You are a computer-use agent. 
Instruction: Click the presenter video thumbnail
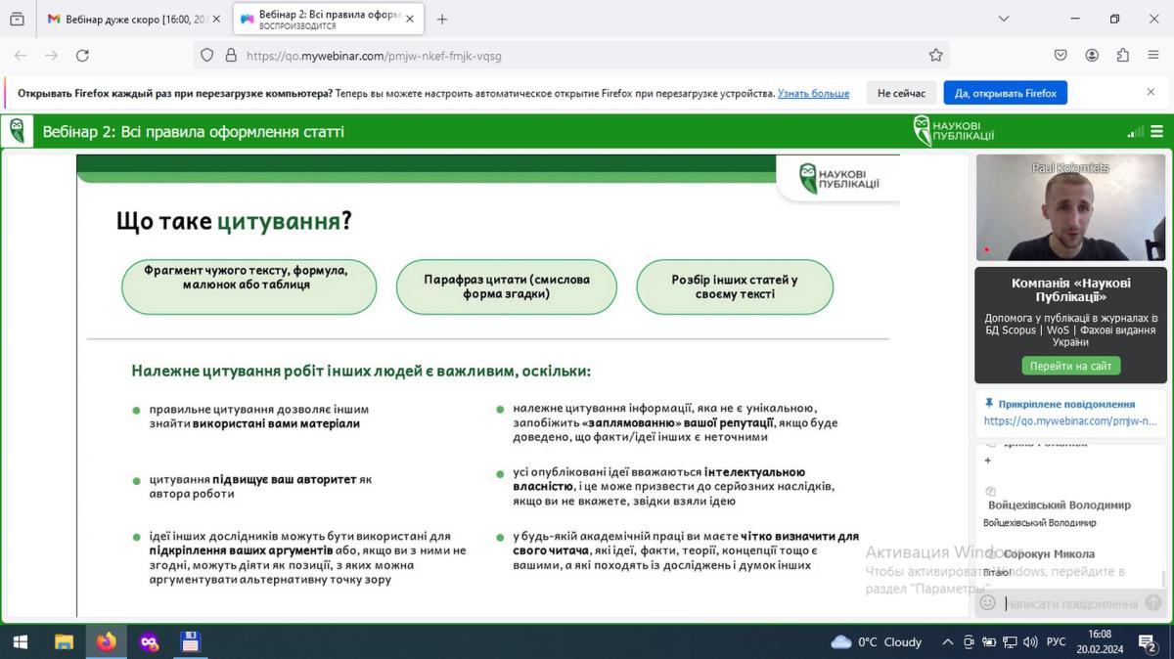(1070, 207)
